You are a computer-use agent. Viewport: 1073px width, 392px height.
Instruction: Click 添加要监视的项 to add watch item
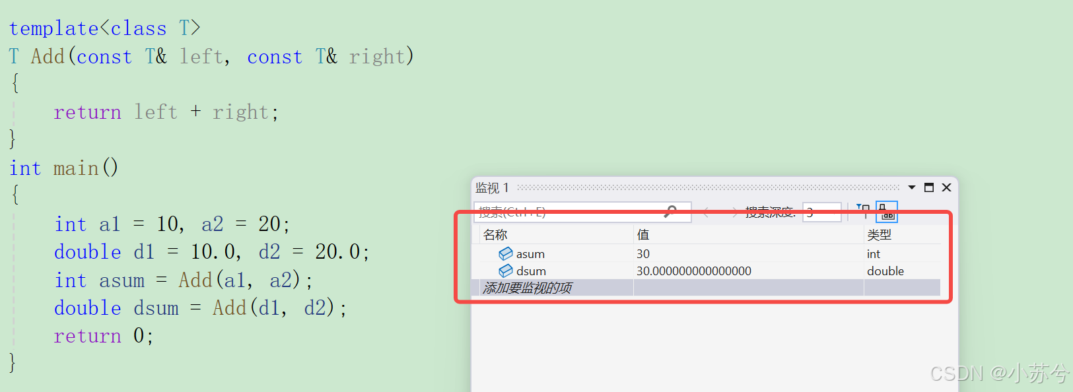click(x=527, y=288)
